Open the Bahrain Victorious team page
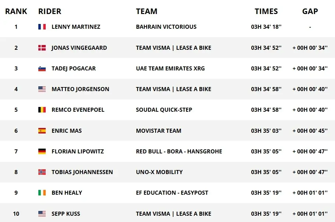 click(166, 27)
